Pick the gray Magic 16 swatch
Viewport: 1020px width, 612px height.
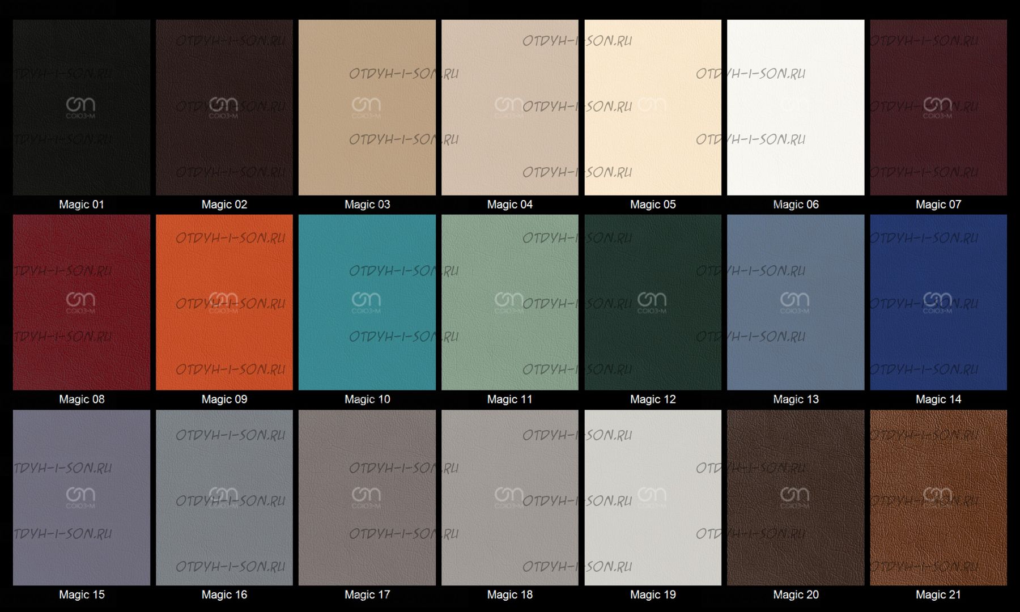tap(224, 498)
